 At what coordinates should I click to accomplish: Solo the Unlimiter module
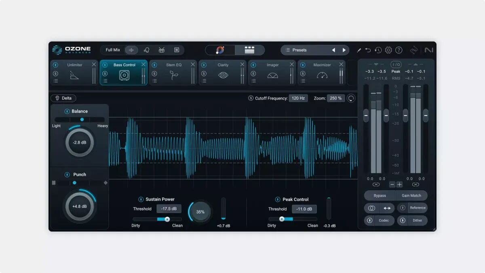pyautogui.click(x=55, y=74)
